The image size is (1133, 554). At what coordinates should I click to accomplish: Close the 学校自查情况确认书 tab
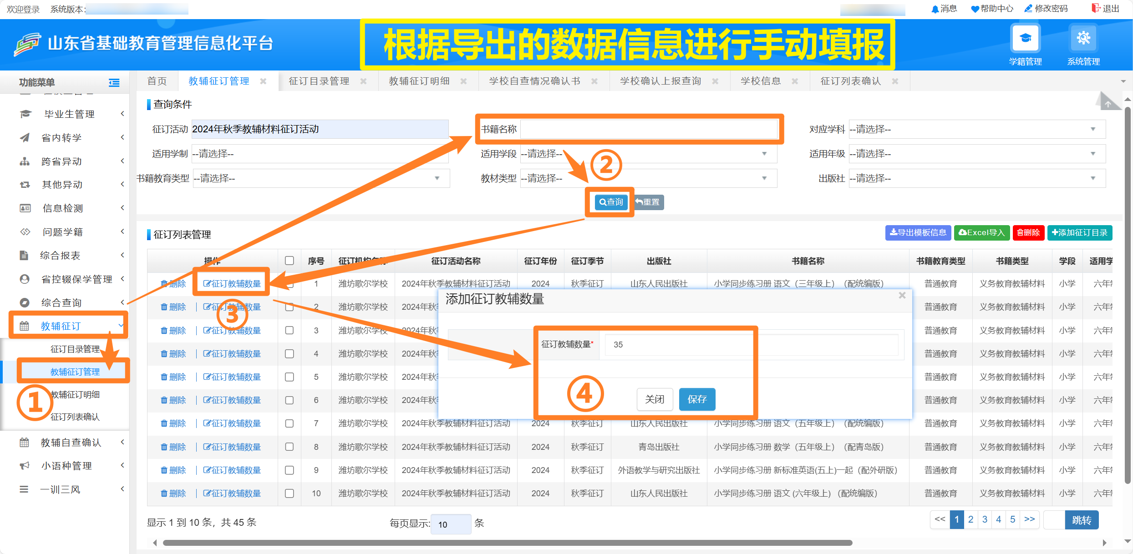(594, 81)
